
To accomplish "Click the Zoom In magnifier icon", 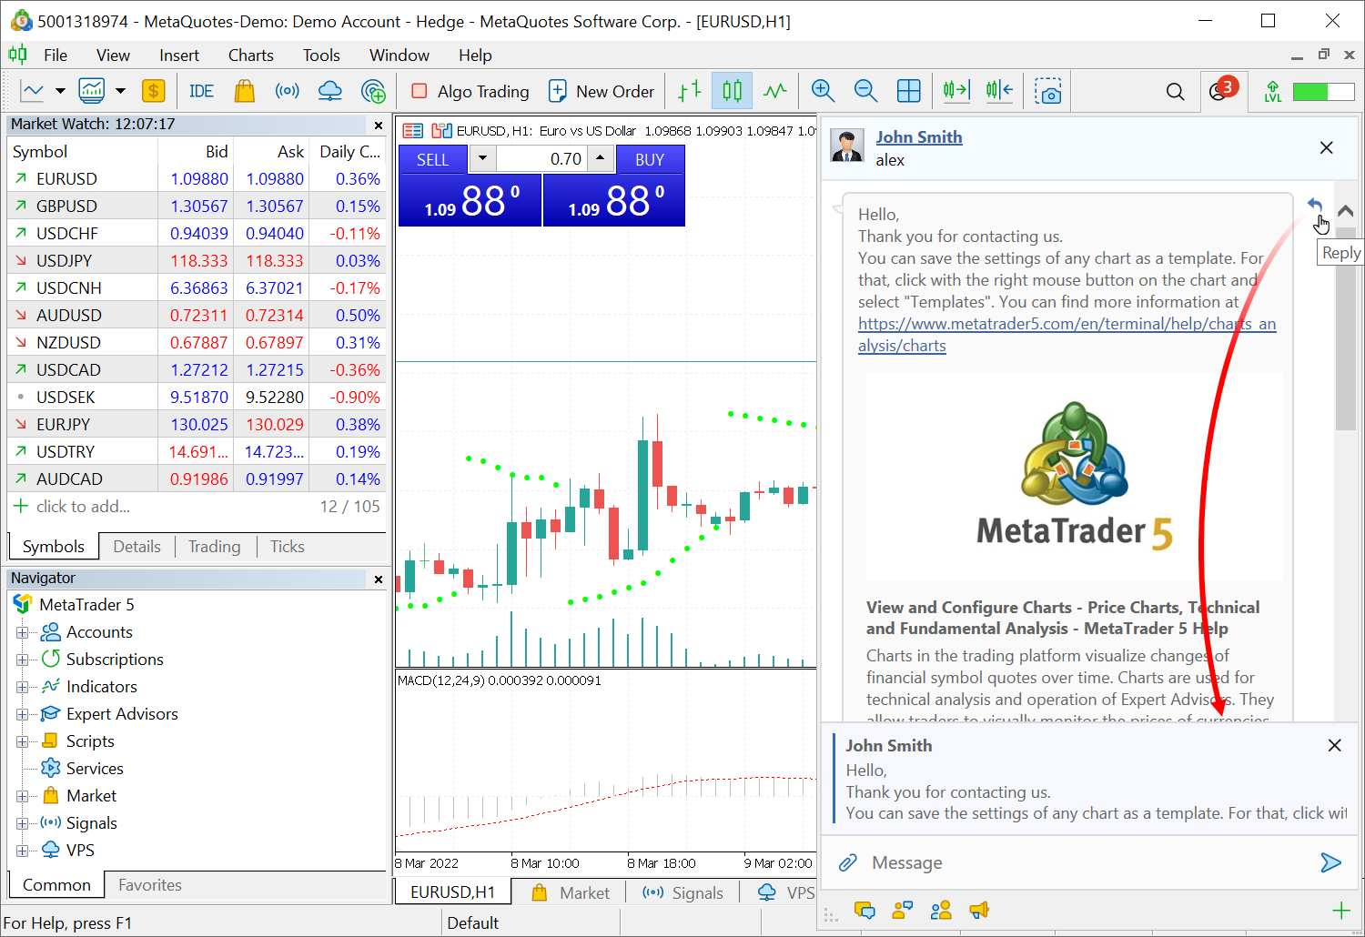I will pos(823,91).
